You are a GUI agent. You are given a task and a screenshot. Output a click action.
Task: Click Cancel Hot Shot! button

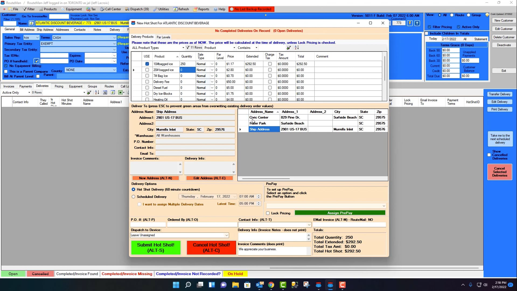[211, 248]
